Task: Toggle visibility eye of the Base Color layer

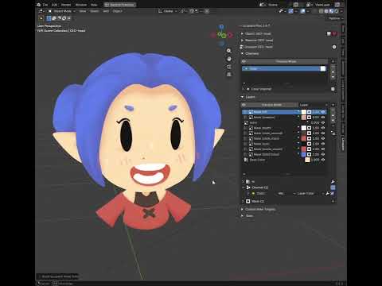Action: click(323, 160)
